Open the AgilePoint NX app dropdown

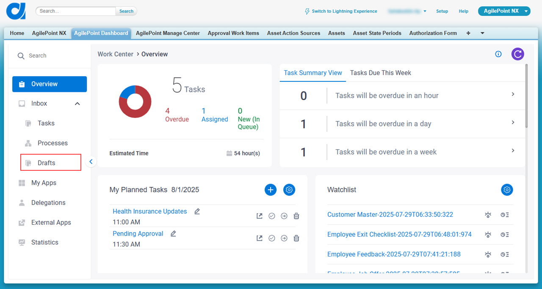[x=504, y=11]
